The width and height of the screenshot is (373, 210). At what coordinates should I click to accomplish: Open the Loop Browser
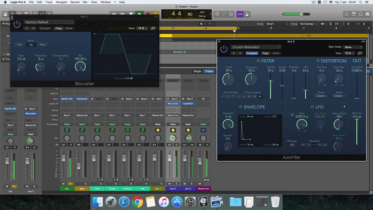click(x=361, y=14)
